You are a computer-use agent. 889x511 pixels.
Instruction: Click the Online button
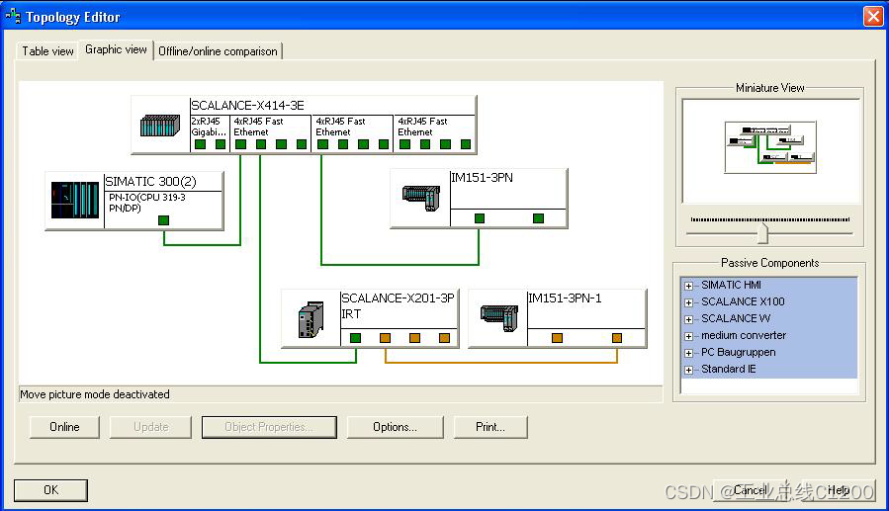tap(64, 427)
